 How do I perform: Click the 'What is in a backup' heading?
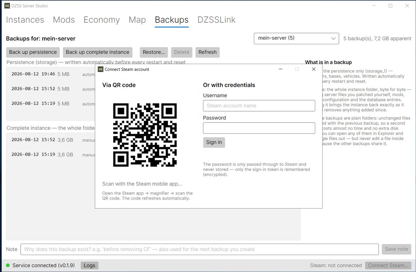point(328,62)
